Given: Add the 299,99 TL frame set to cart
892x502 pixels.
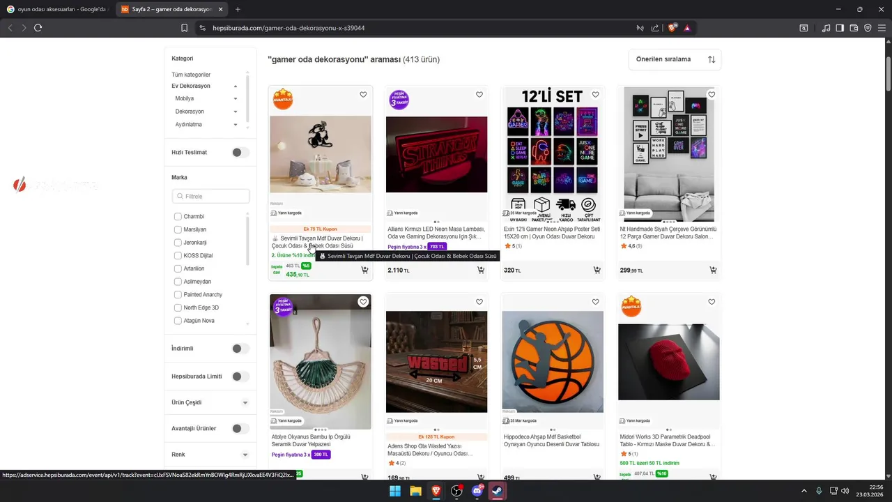Looking at the screenshot, I should (713, 270).
